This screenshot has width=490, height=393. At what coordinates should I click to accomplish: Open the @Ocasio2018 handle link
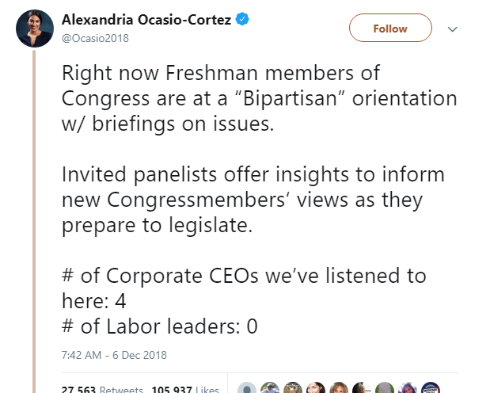point(92,36)
